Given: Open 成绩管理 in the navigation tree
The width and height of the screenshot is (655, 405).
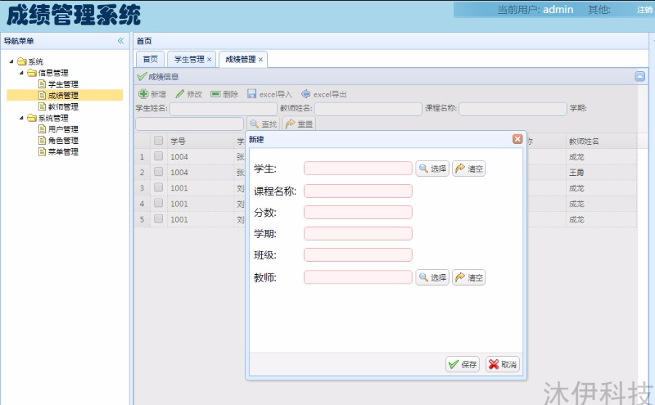Looking at the screenshot, I should 63,95.
